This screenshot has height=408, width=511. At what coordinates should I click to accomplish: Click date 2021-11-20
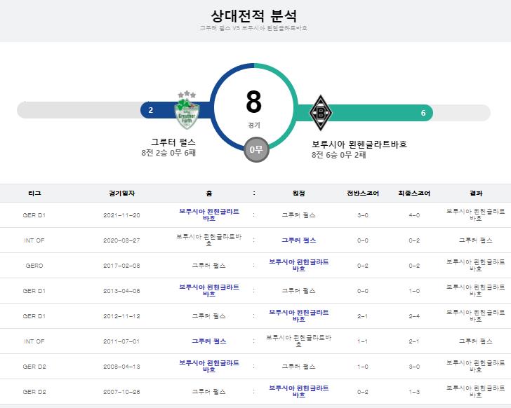(x=121, y=215)
